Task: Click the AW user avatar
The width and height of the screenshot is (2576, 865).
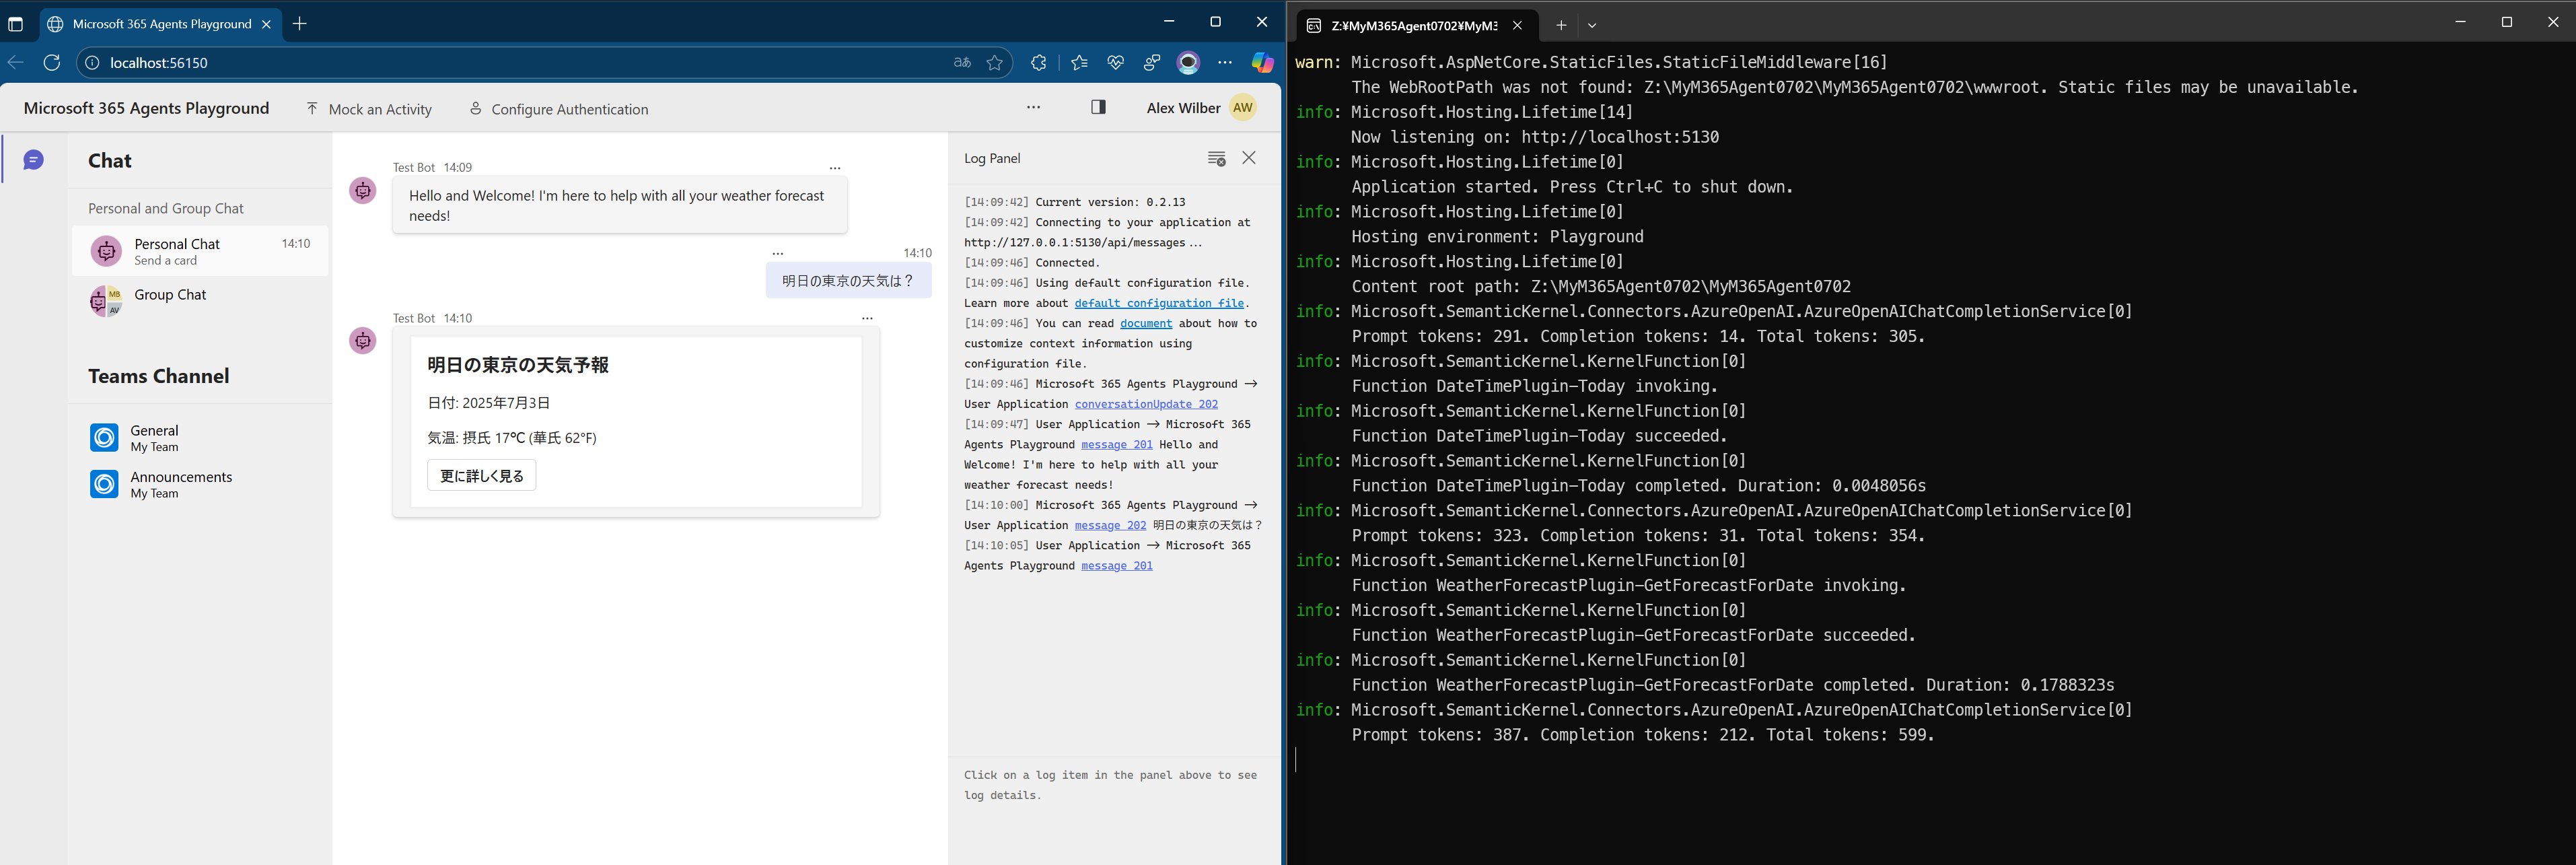Action: [1243, 107]
